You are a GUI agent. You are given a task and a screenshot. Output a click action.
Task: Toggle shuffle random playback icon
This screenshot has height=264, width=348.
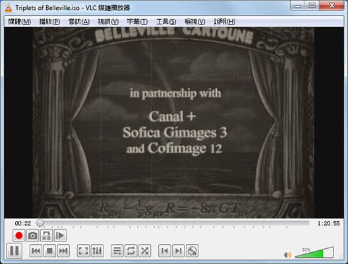click(144, 251)
